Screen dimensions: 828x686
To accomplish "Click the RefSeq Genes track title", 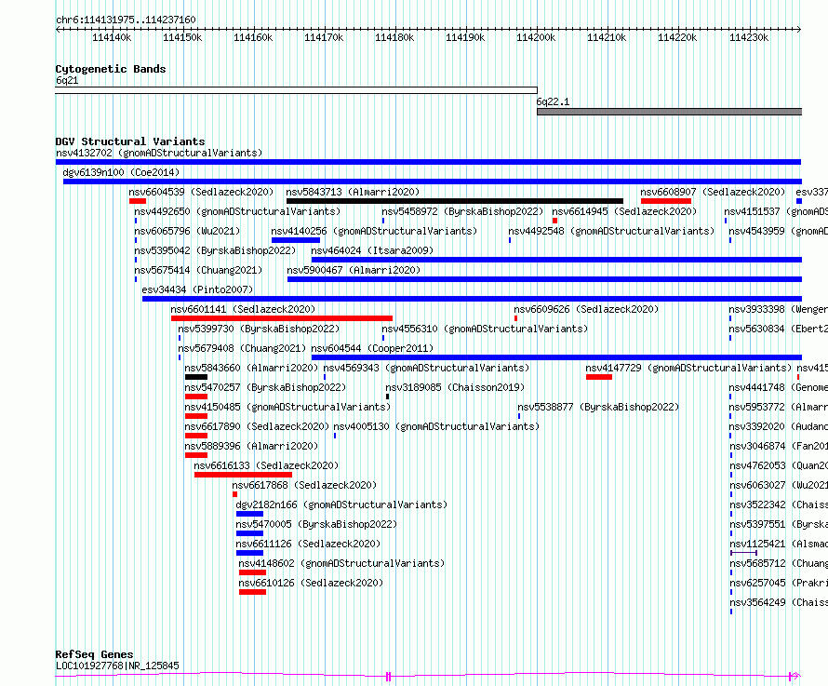I will 94,654.
